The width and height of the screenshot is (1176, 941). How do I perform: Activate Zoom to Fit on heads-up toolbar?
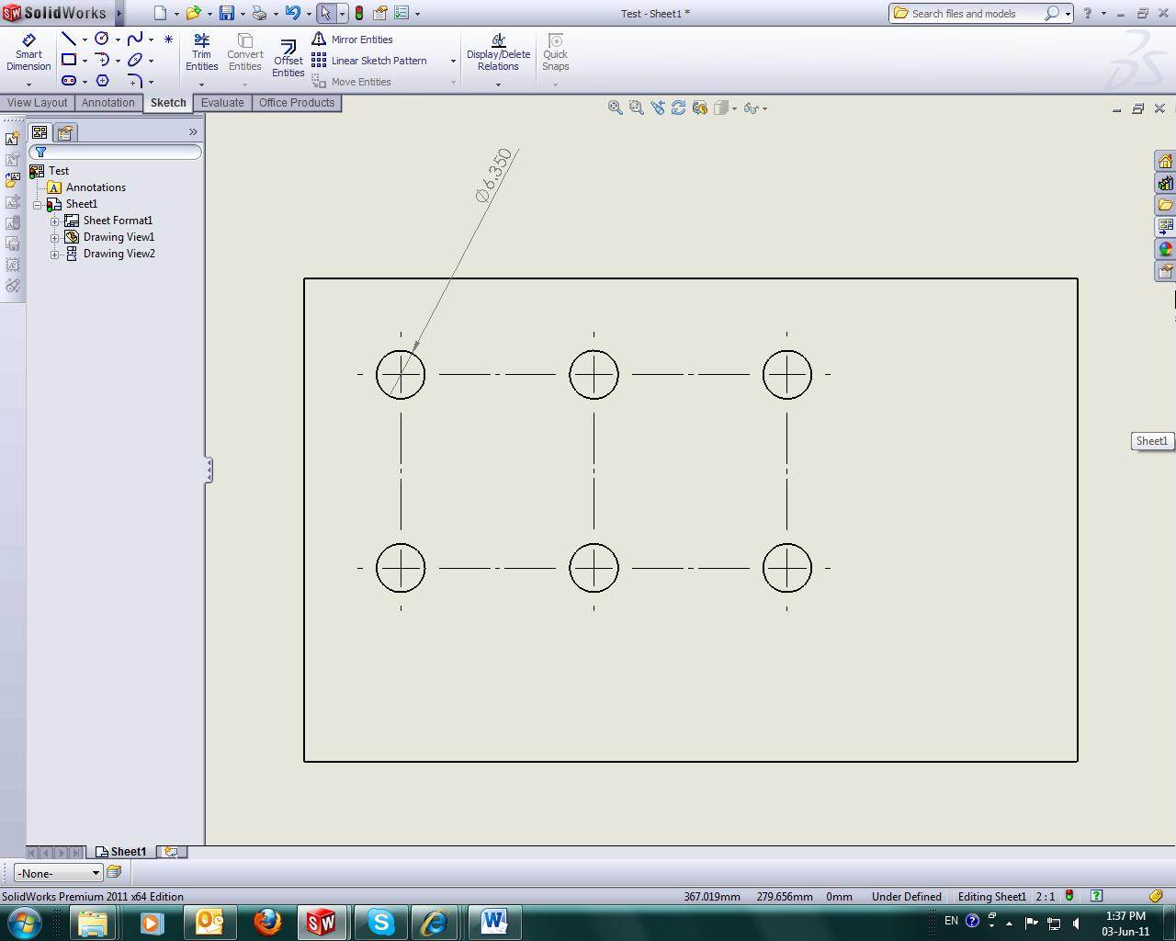pyautogui.click(x=615, y=108)
